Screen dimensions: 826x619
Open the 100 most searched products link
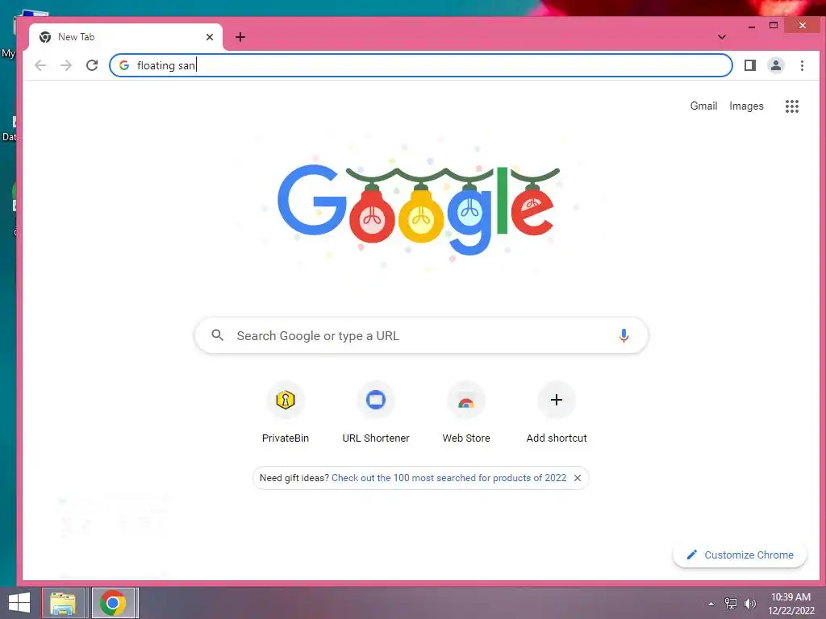tap(448, 478)
